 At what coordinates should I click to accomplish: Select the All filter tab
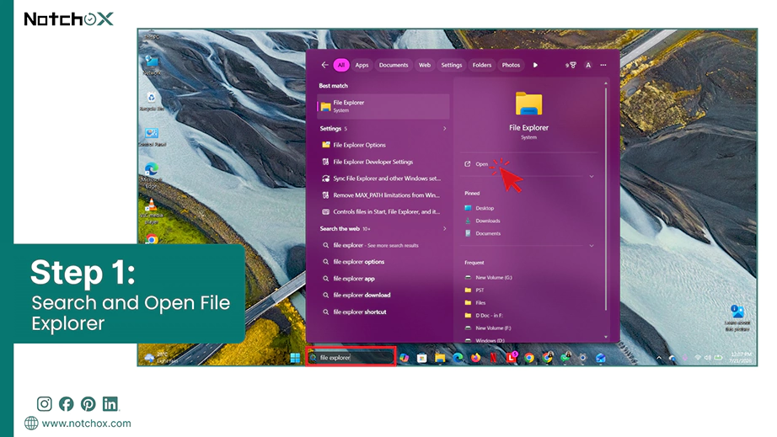click(x=341, y=65)
